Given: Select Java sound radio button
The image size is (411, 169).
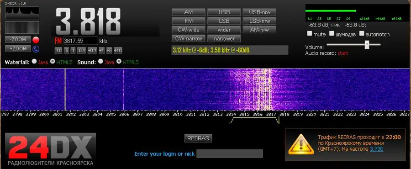Looking at the screenshot, I should [100, 62].
